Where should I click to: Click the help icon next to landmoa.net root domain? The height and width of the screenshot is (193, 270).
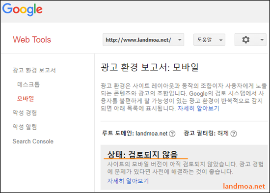(172, 134)
